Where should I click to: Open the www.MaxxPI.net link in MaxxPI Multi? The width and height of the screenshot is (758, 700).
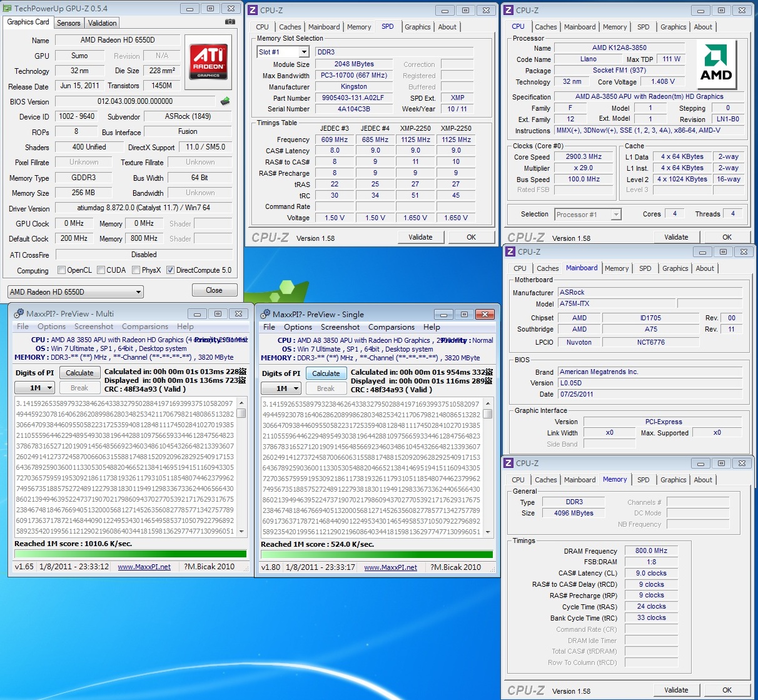pyautogui.click(x=144, y=567)
